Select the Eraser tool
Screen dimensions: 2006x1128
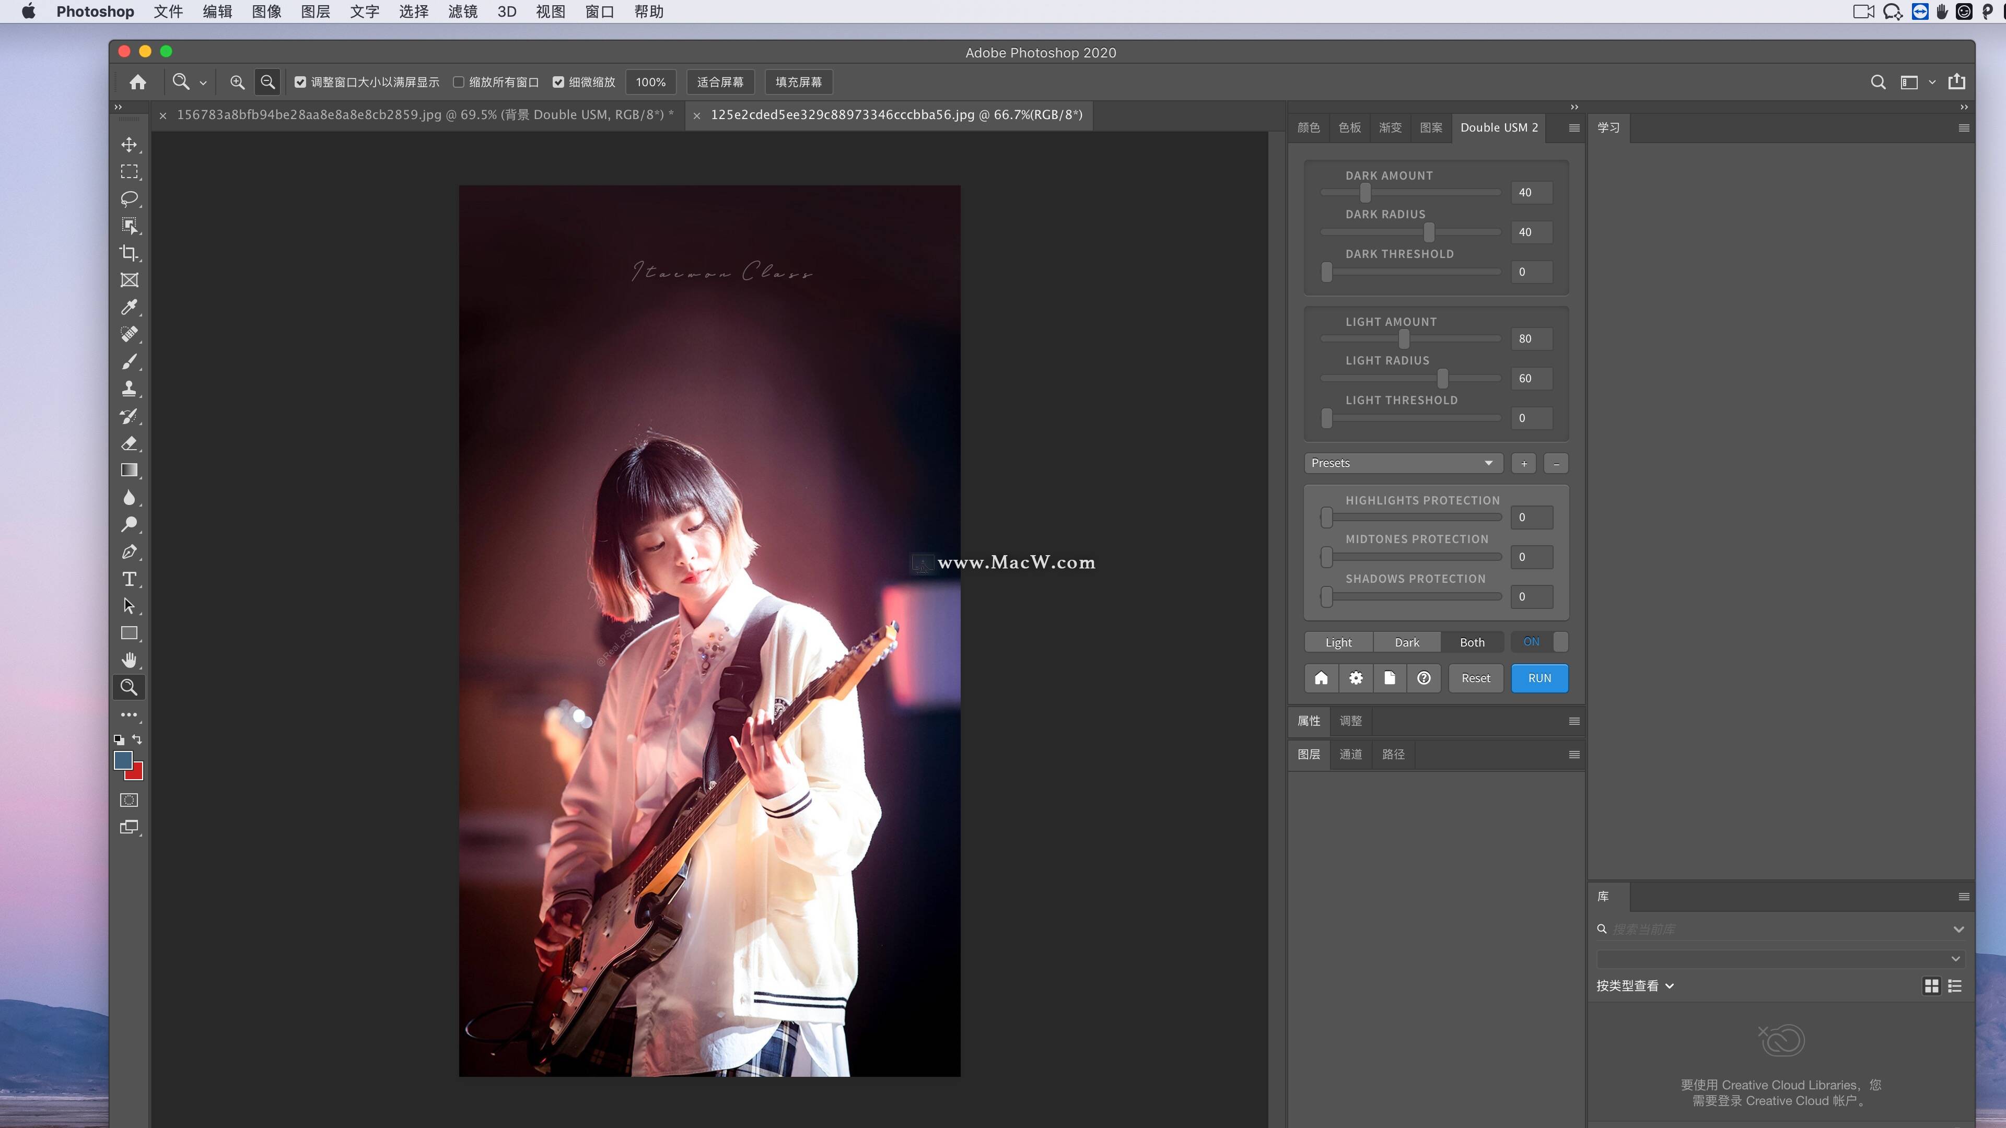point(129,443)
